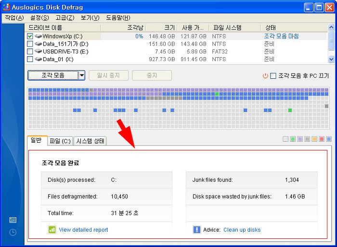Check the Data_151기가 (D:) drive checkbox
Viewport: 337px width, 247px height.
(x=30, y=44)
